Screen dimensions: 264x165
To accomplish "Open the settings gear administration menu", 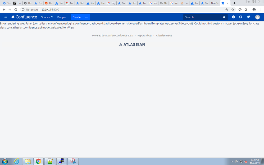I will pos(241,17).
